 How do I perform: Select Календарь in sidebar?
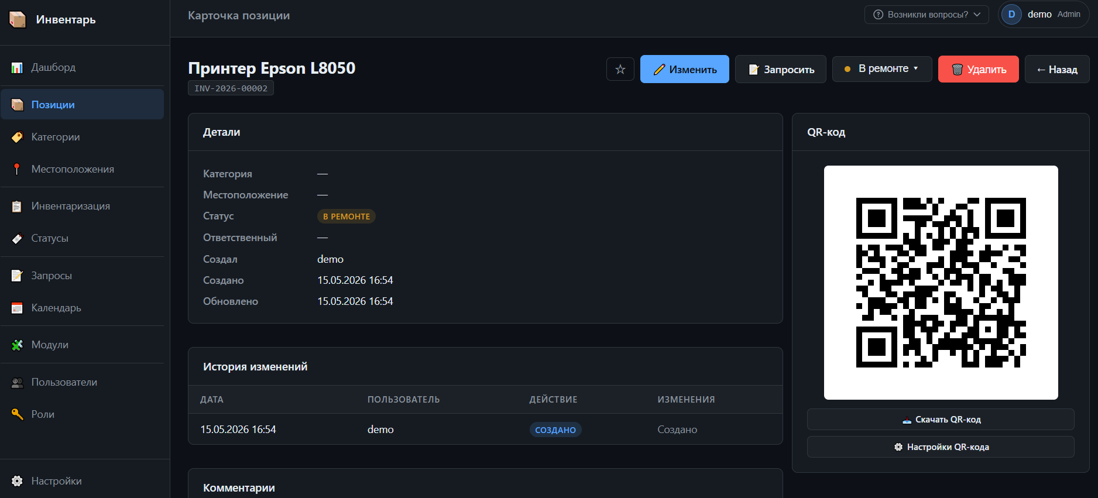[x=82, y=308]
